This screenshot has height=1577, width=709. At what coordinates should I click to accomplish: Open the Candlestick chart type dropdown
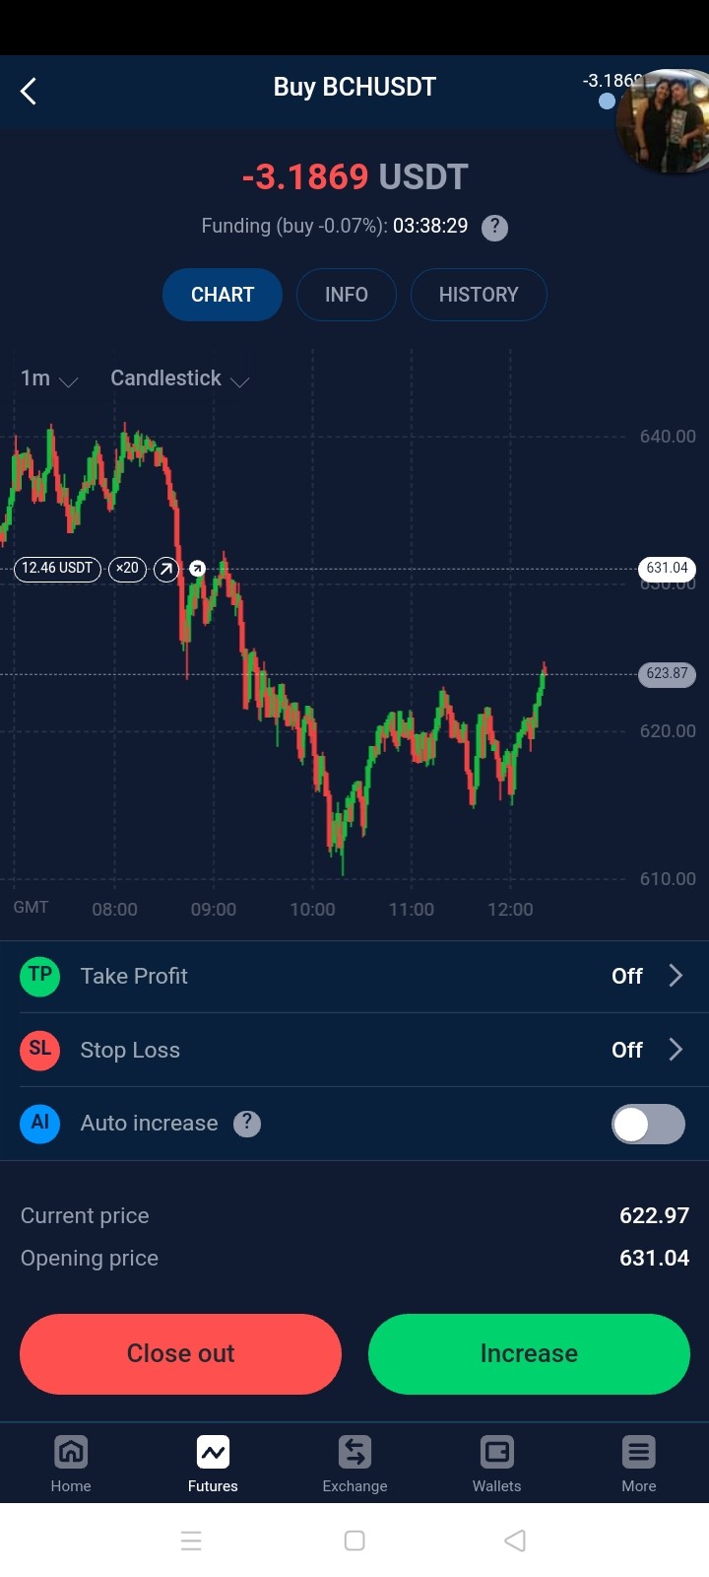pos(180,379)
